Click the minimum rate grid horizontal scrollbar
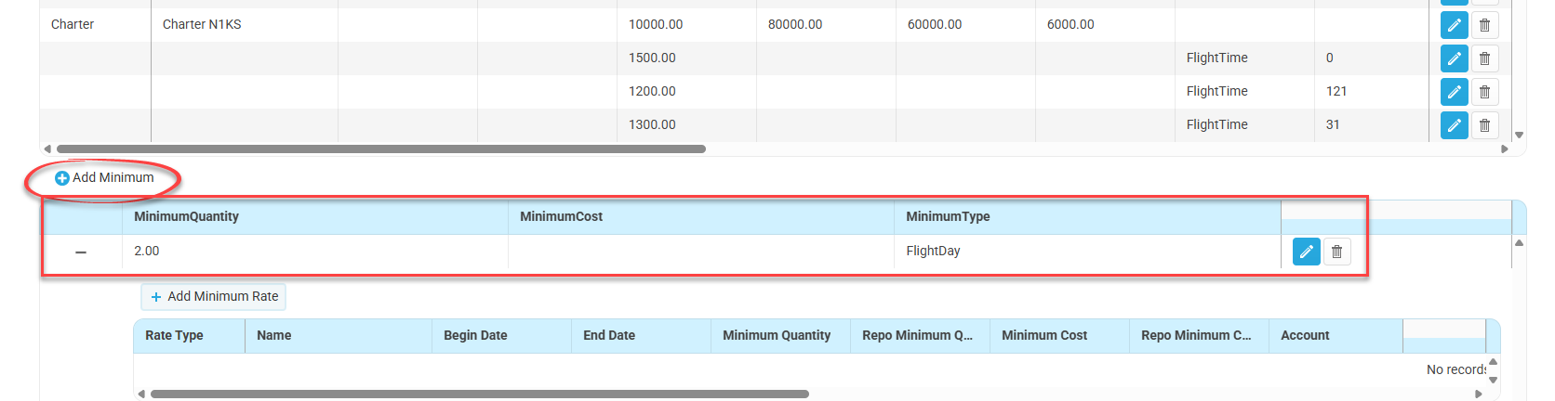Viewport: 1555px width, 401px height. point(479,395)
